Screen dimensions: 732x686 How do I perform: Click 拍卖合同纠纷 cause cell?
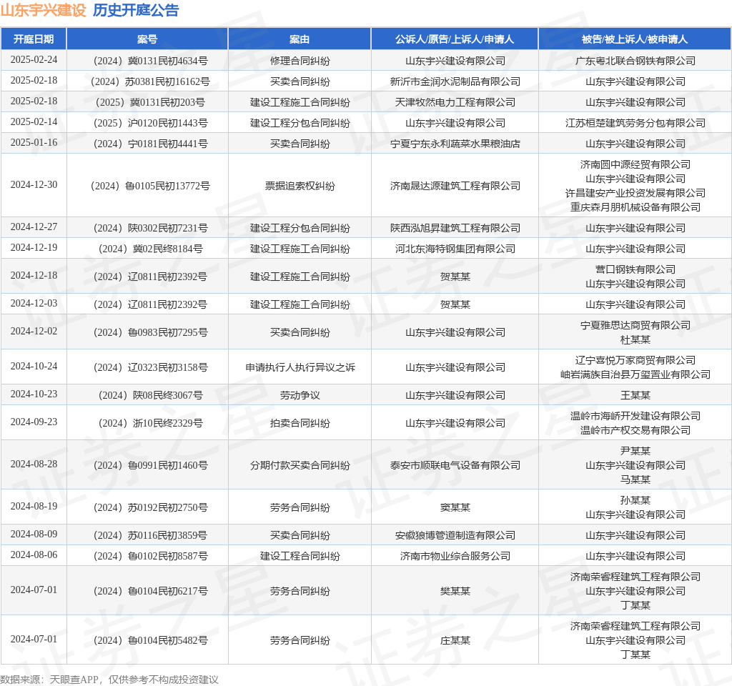[300, 423]
